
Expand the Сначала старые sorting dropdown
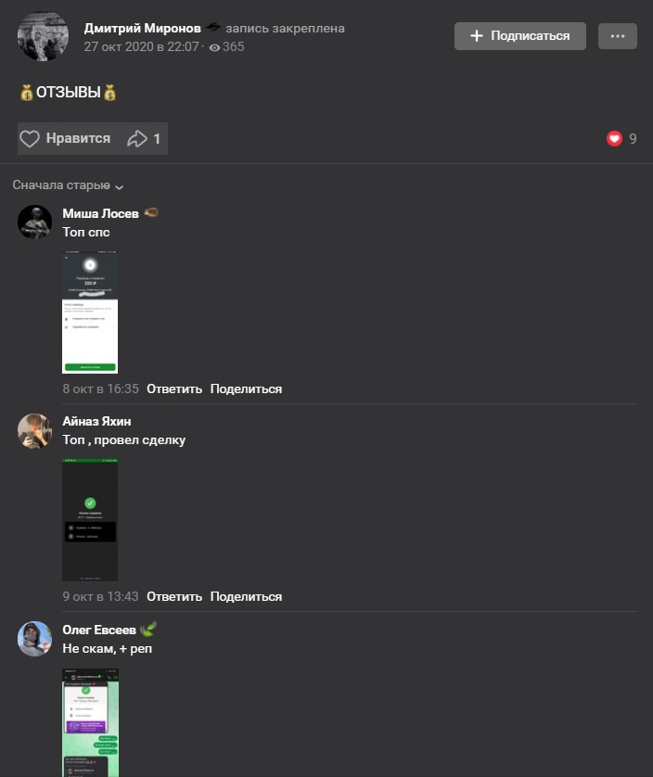tap(68, 185)
